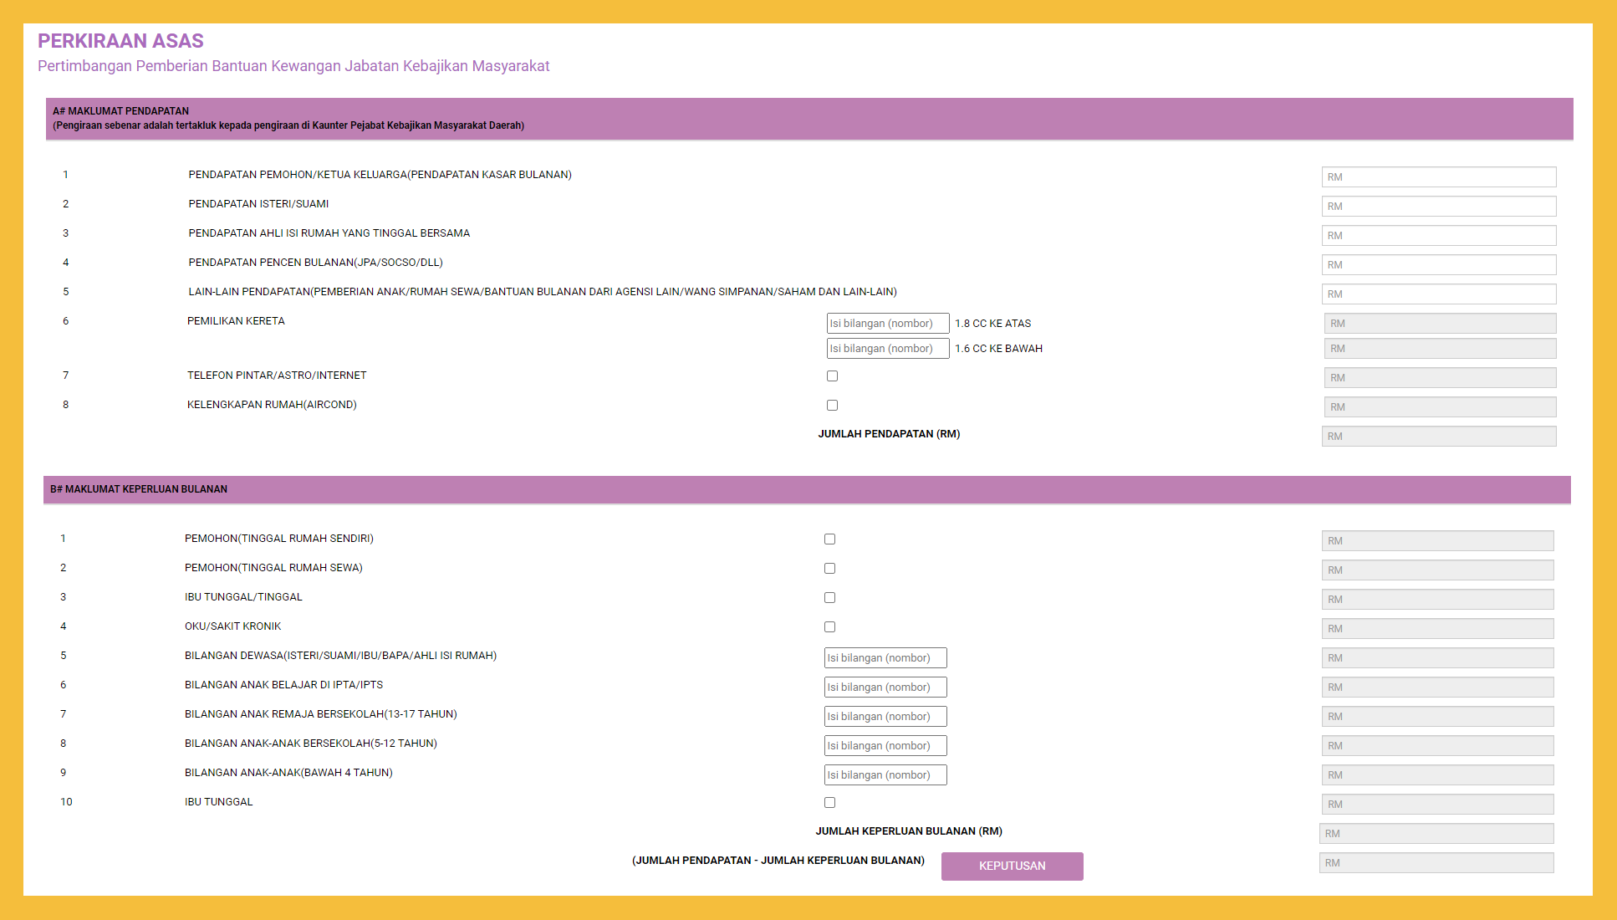Select the Pendapatan Pencen Bulanan RM input
Screen dimensions: 1617x920
tap(1438, 265)
